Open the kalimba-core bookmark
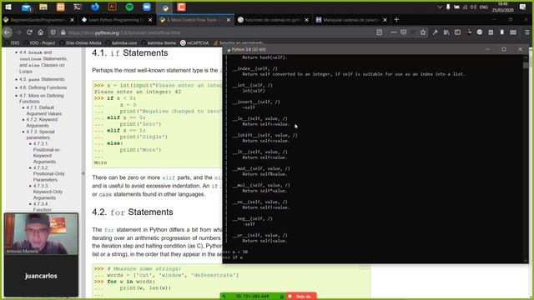Image resolution: width=534 pixels, height=300 pixels. [122, 42]
